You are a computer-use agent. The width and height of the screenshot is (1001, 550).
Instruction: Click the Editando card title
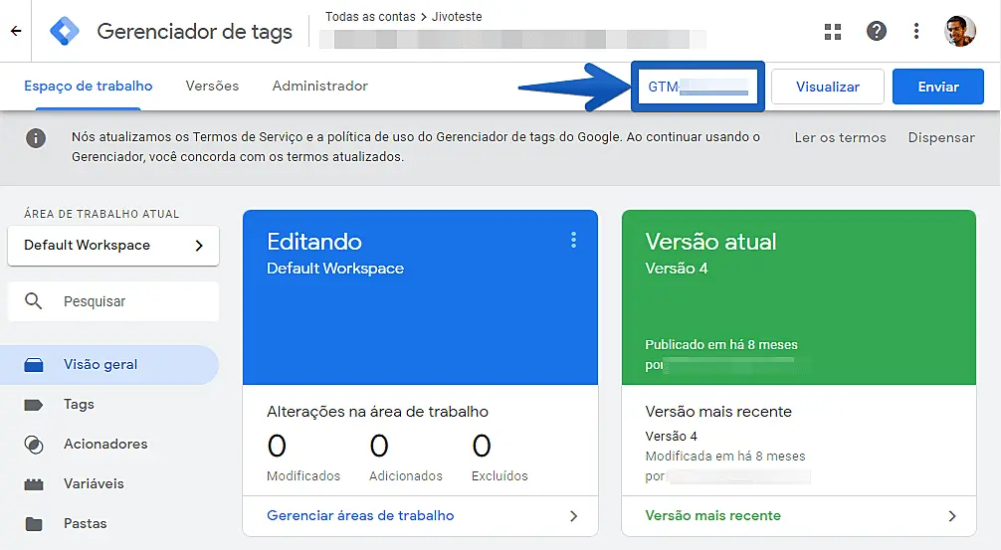click(x=314, y=242)
